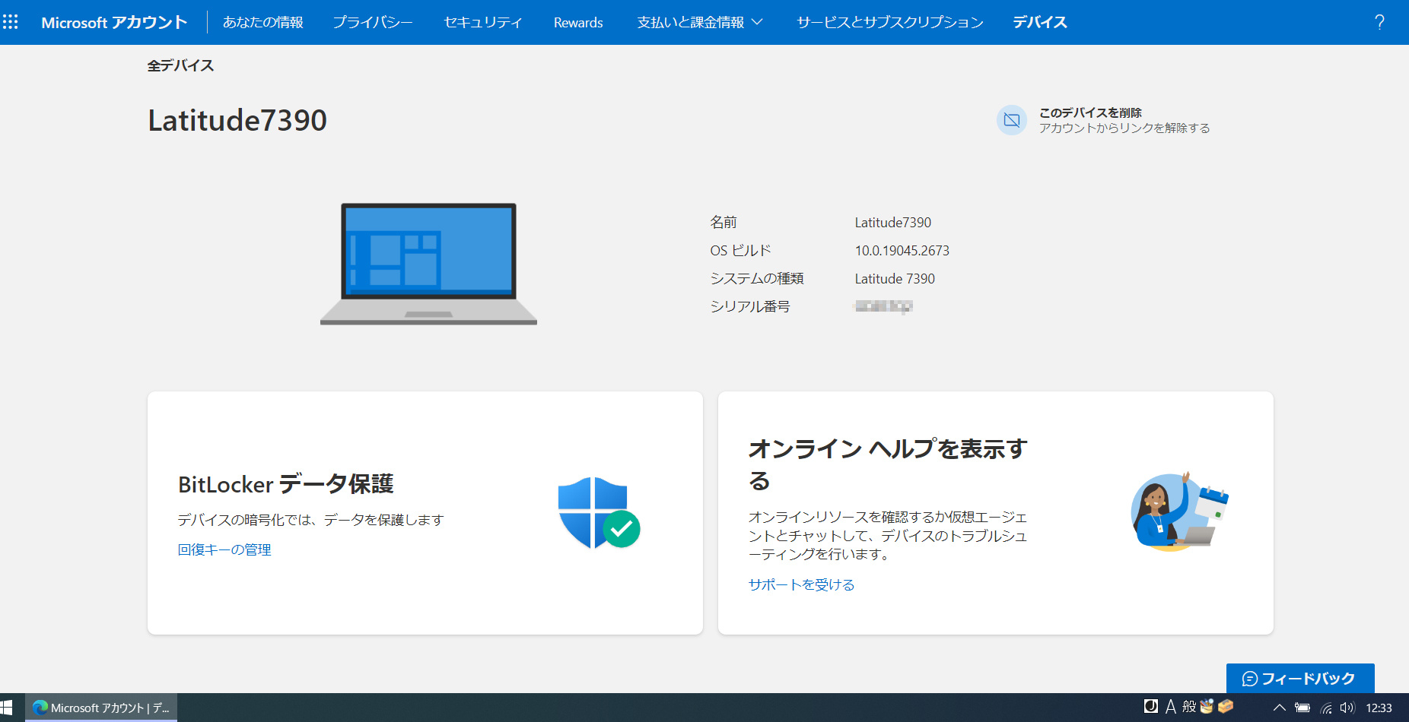1409x722 pixels.
Task: Open the フィードバック button
Action: tap(1300, 679)
